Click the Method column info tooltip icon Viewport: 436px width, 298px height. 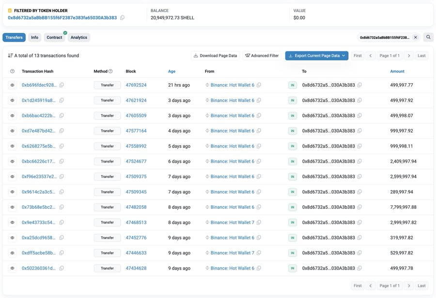coord(110,71)
